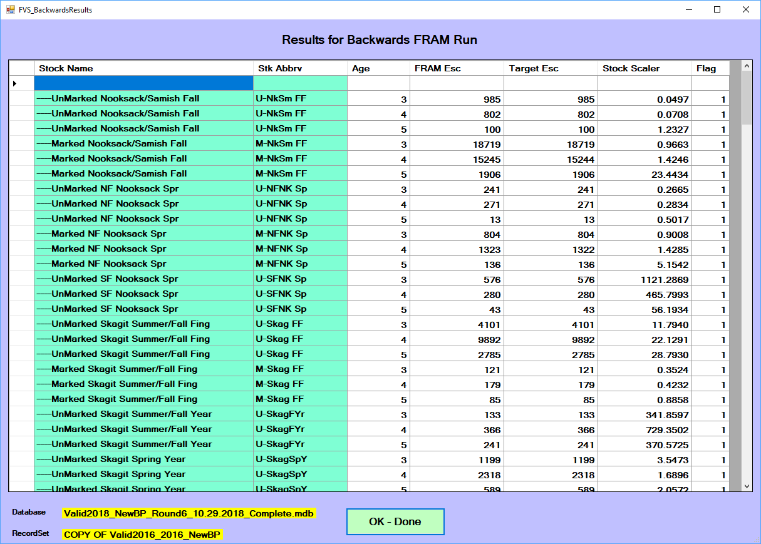
Task: Click the vertical scrollbar thumb
Action: coord(747,98)
